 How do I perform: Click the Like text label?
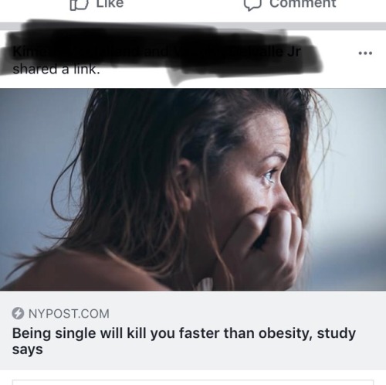pyautogui.click(x=110, y=4)
